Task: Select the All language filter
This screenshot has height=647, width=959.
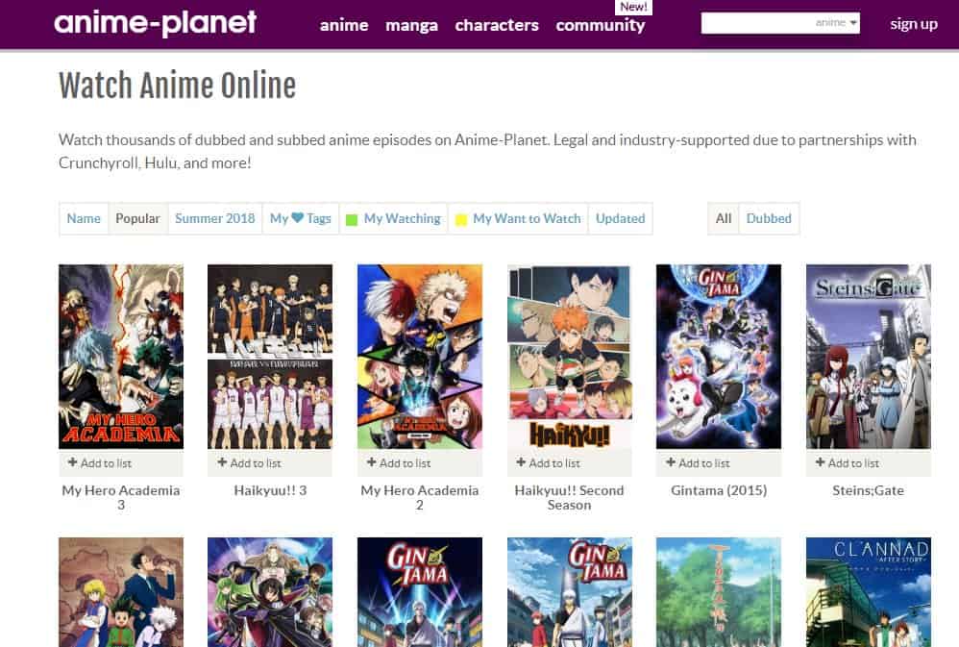Action: (724, 218)
